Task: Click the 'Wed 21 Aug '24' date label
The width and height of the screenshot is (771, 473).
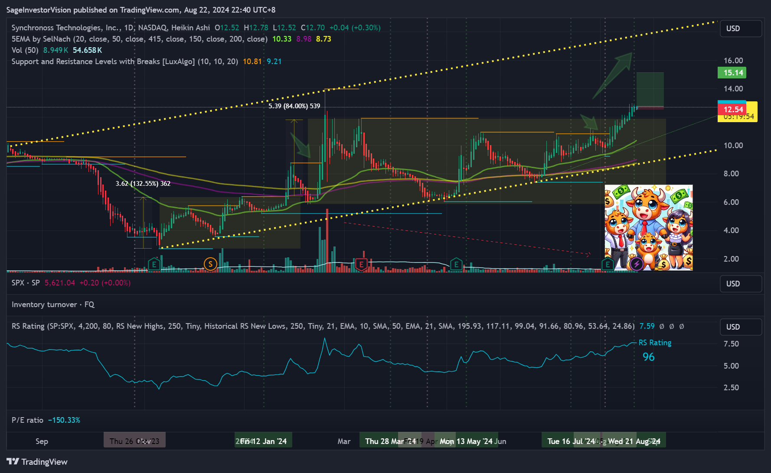Action: (x=634, y=441)
